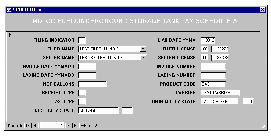Screen dimensions: 271x136
Task: Jump to the last record
Action: [x=76, y=126]
